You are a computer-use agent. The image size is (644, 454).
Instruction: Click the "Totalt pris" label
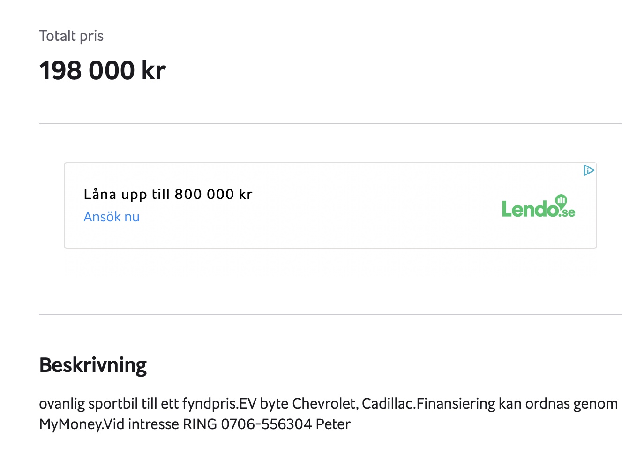[71, 36]
